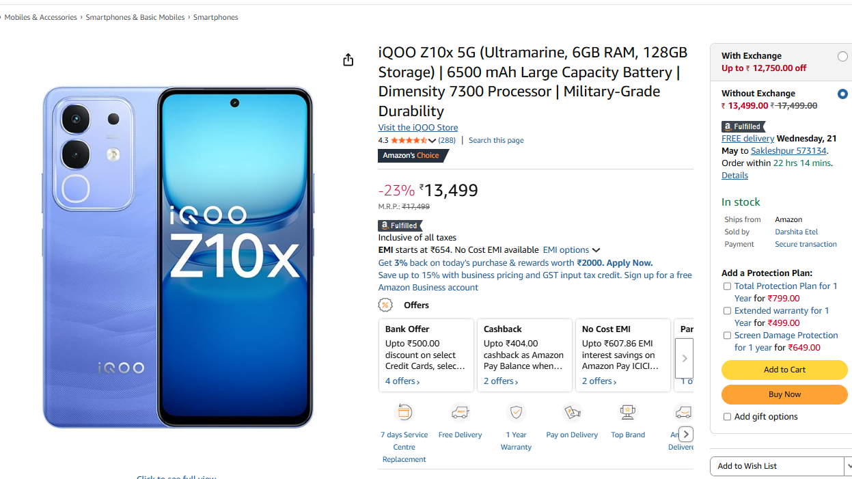
Task: Tick the Add gift options checkbox
Action: [727, 417]
